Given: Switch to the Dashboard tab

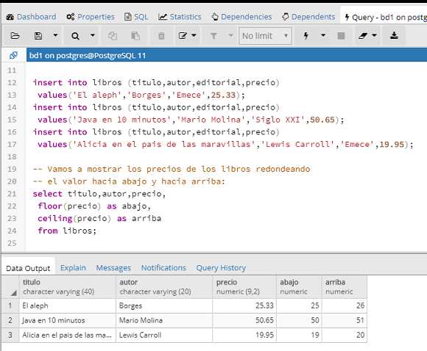Looking at the screenshot, I should tap(32, 17).
